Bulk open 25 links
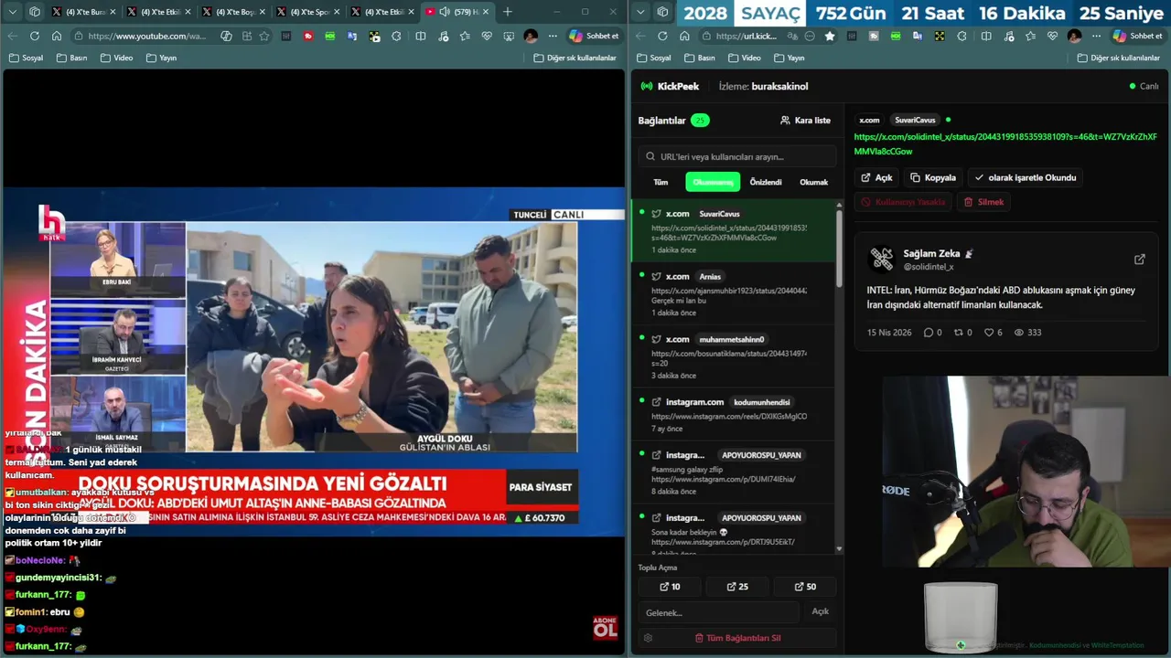The image size is (1171, 658). (x=737, y=587)
